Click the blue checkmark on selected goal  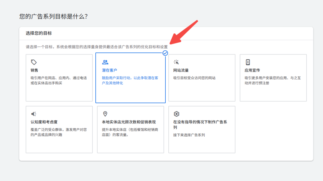click(165, 53)
